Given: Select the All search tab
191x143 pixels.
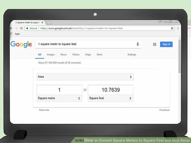Looking at the screenshot, I should (40, 54).
